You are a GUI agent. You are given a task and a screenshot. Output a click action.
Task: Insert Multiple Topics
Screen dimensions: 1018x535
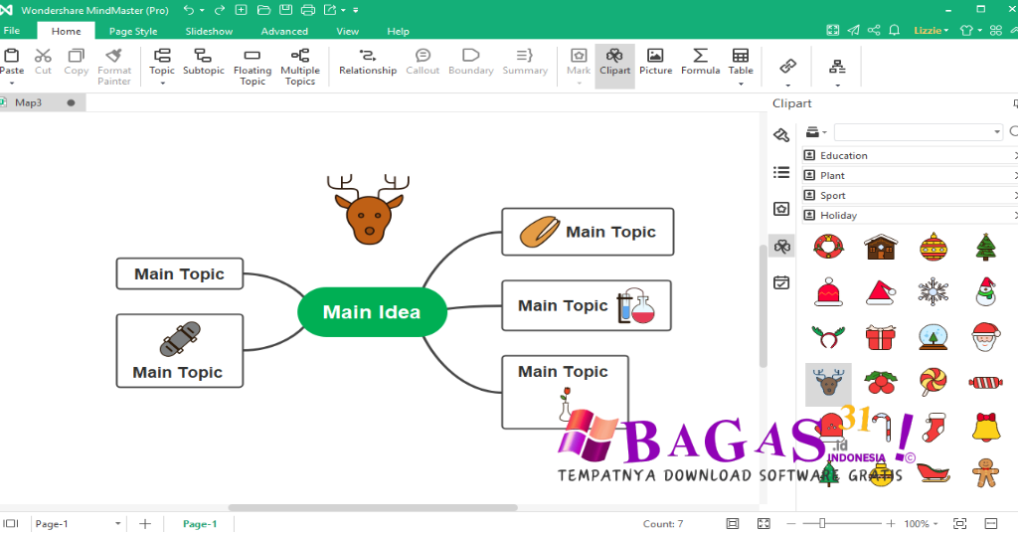[300, 67]
